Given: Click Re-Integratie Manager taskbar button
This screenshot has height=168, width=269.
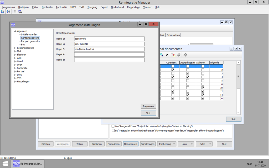Looking at the screenshot, I should pyautogui.click(x=28, y=164).
